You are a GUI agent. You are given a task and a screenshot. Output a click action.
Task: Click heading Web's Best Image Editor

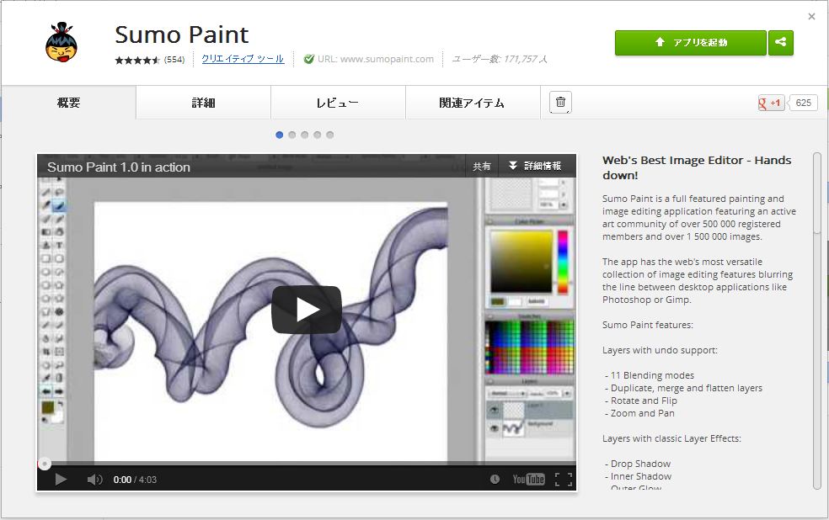tap(697, 168)
